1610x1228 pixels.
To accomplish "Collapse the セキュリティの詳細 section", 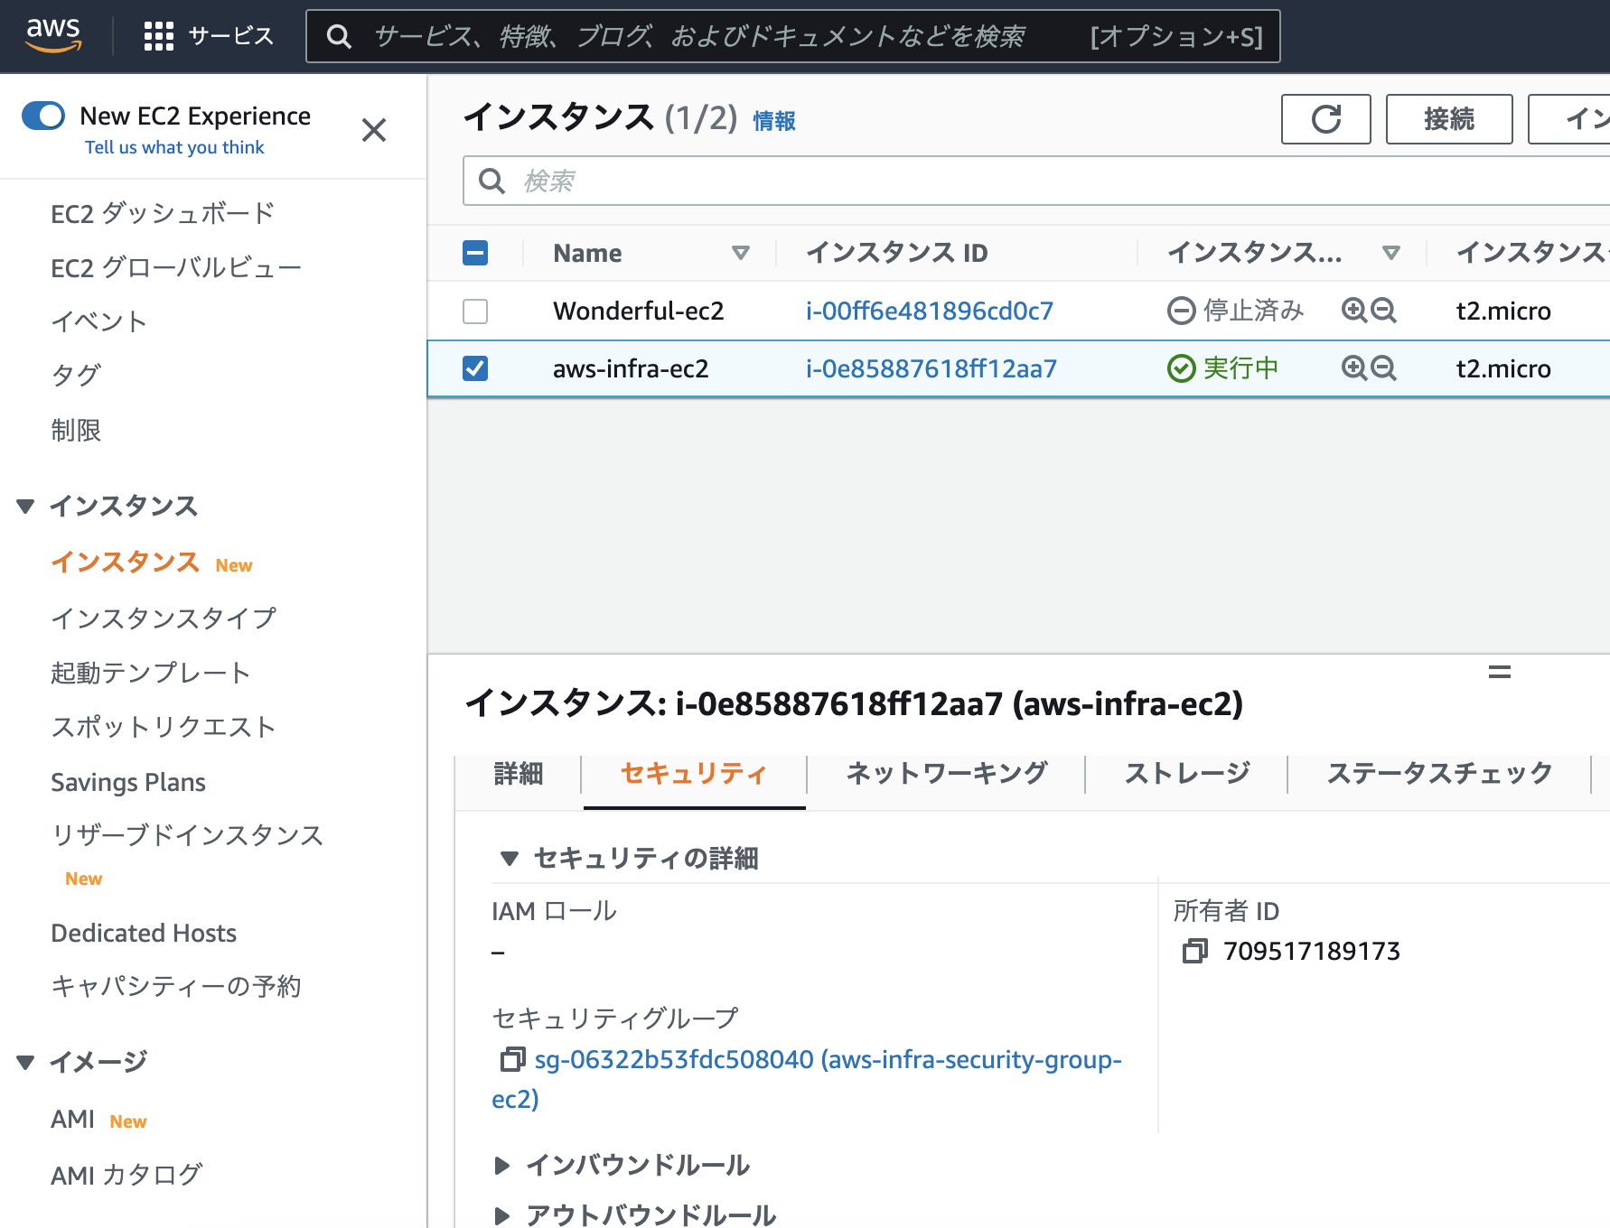I will (510, 859).
